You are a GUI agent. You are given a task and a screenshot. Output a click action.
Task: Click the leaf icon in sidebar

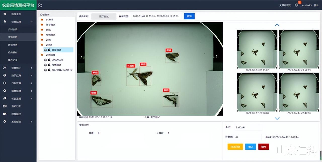coord(5,99)
